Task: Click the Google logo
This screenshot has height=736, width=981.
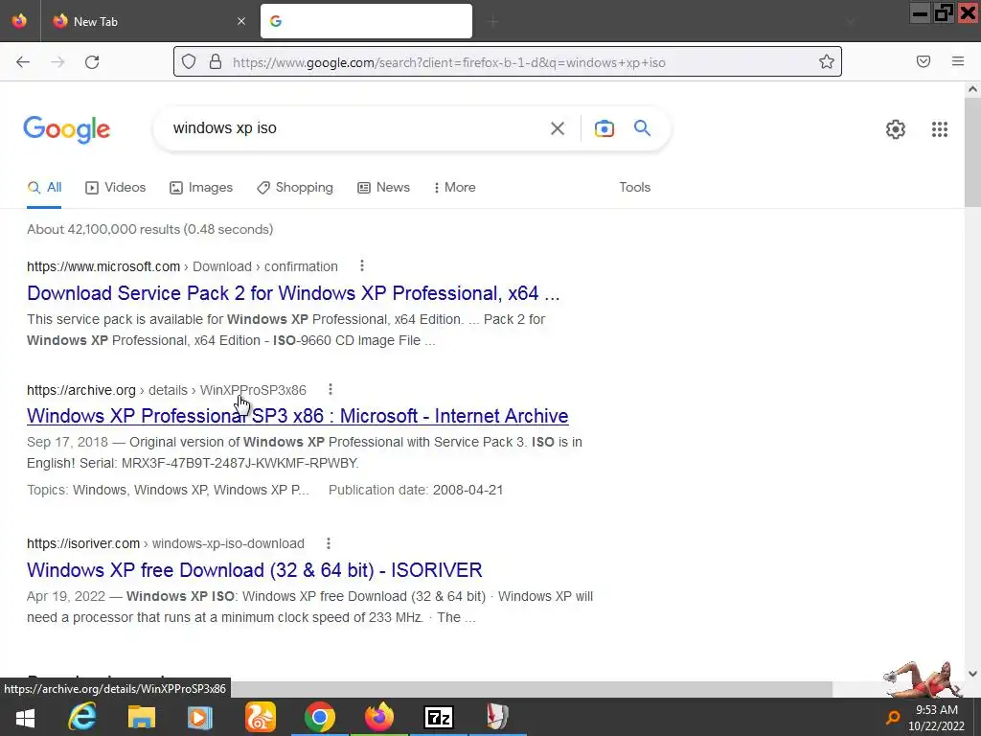Action: (x=67, y=129)
